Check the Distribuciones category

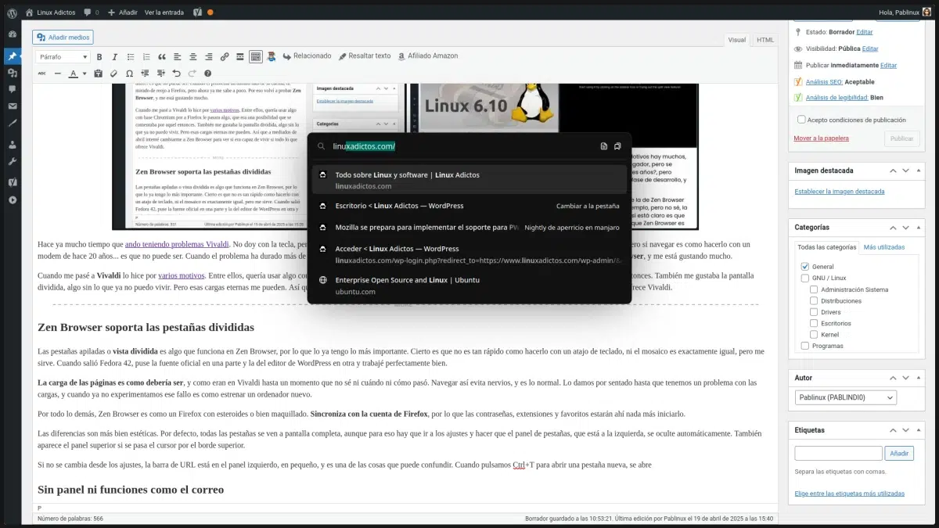pyautogui.click(x=815, y=301)
